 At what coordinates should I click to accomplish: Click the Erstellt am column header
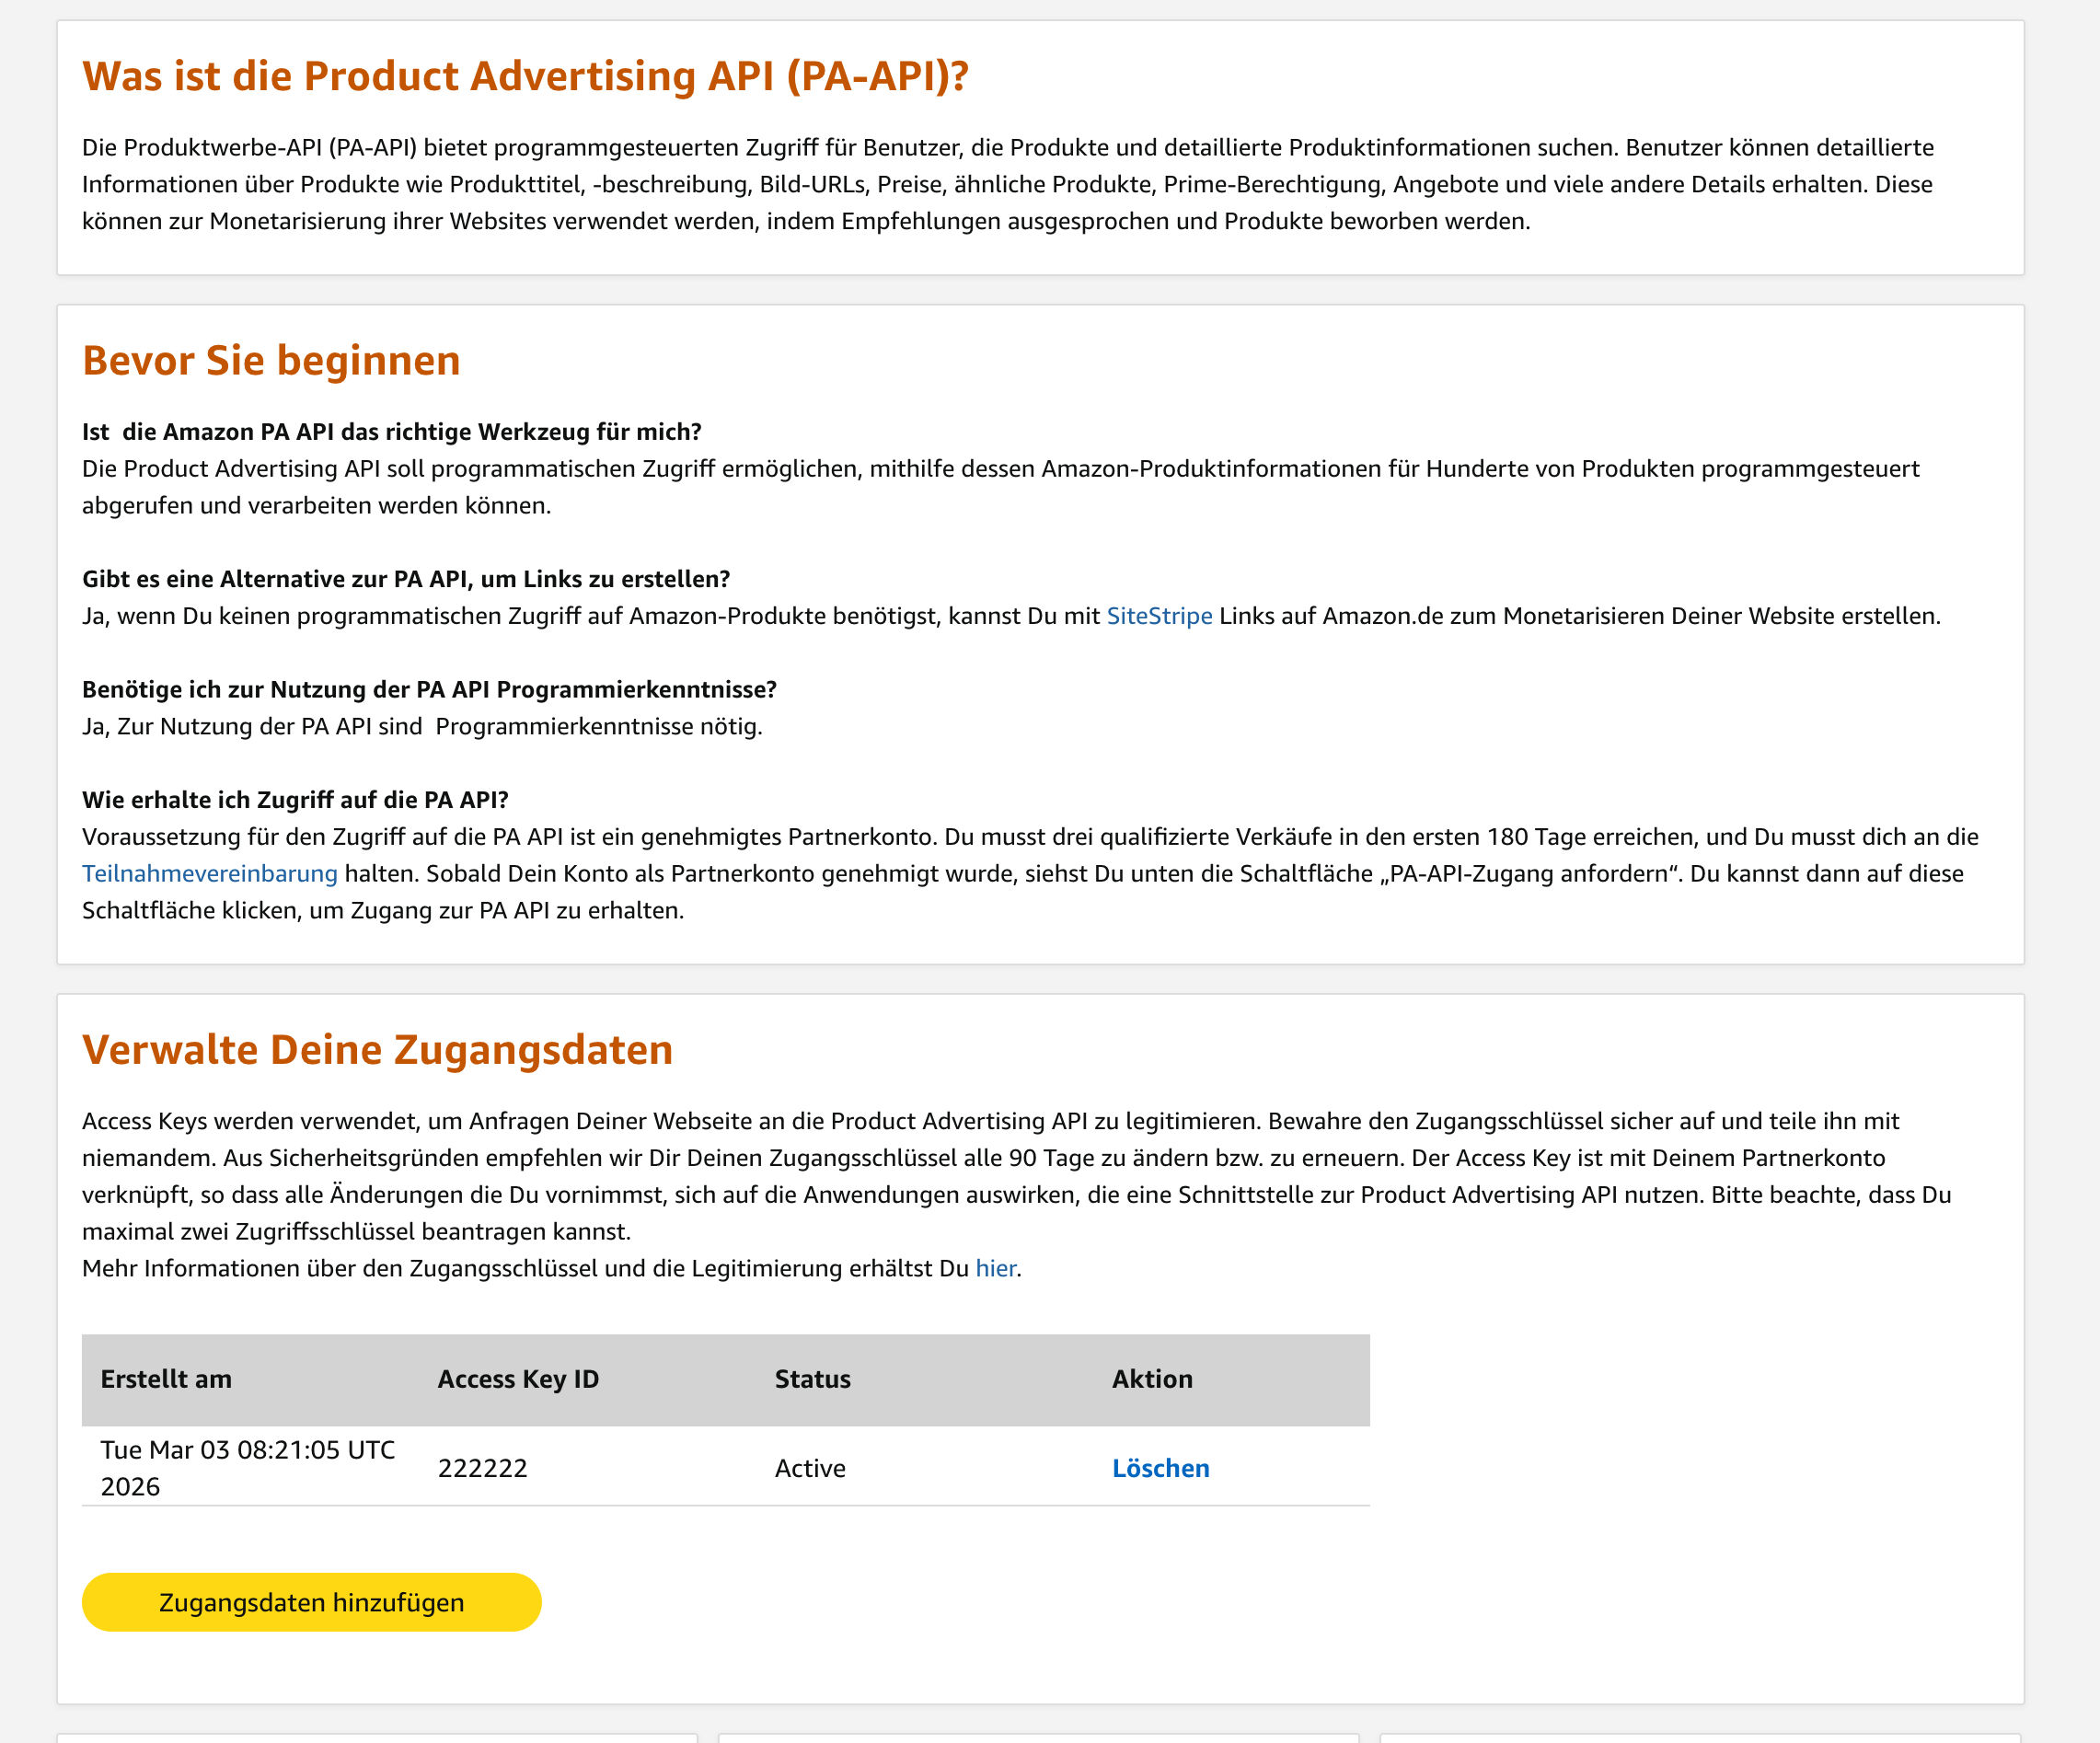tap(165, 1379)
